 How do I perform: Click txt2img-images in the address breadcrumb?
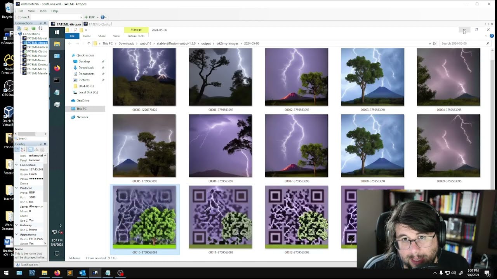tap(227, 43)
